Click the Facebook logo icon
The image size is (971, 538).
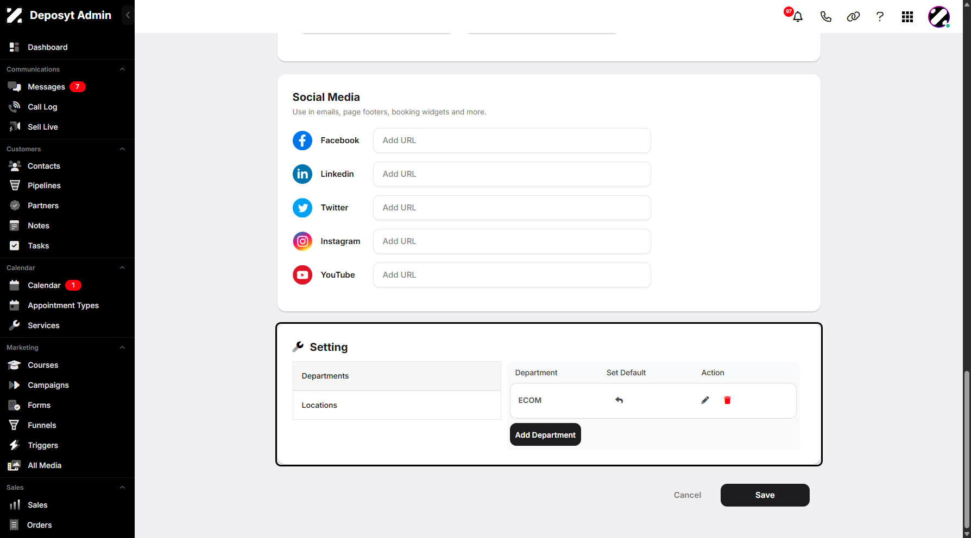pos(302,140)
